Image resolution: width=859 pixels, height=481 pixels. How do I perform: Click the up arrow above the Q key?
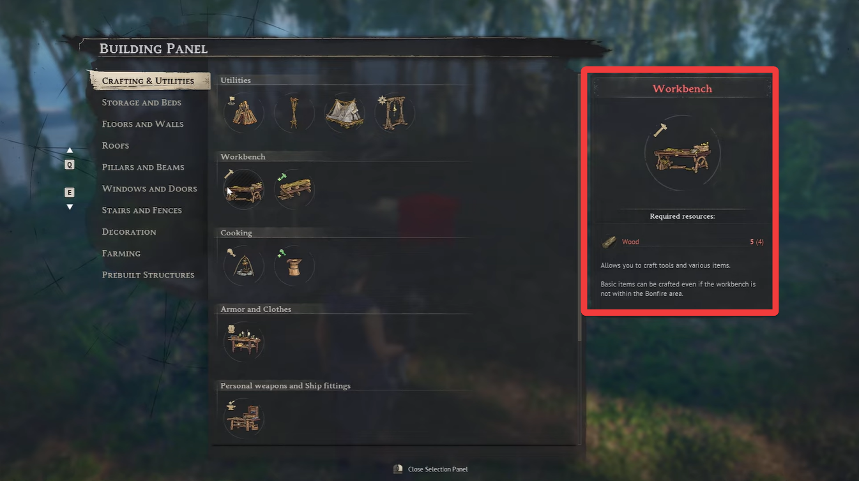(x=70, y=151)
